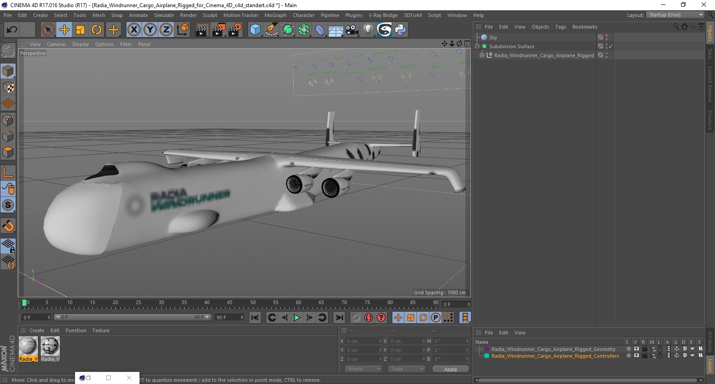Screen dimensions: 715x384
Task: Expand Radia_Windrunner_Cargo_Airplane_Rigged node
Action: coord(482,55)
